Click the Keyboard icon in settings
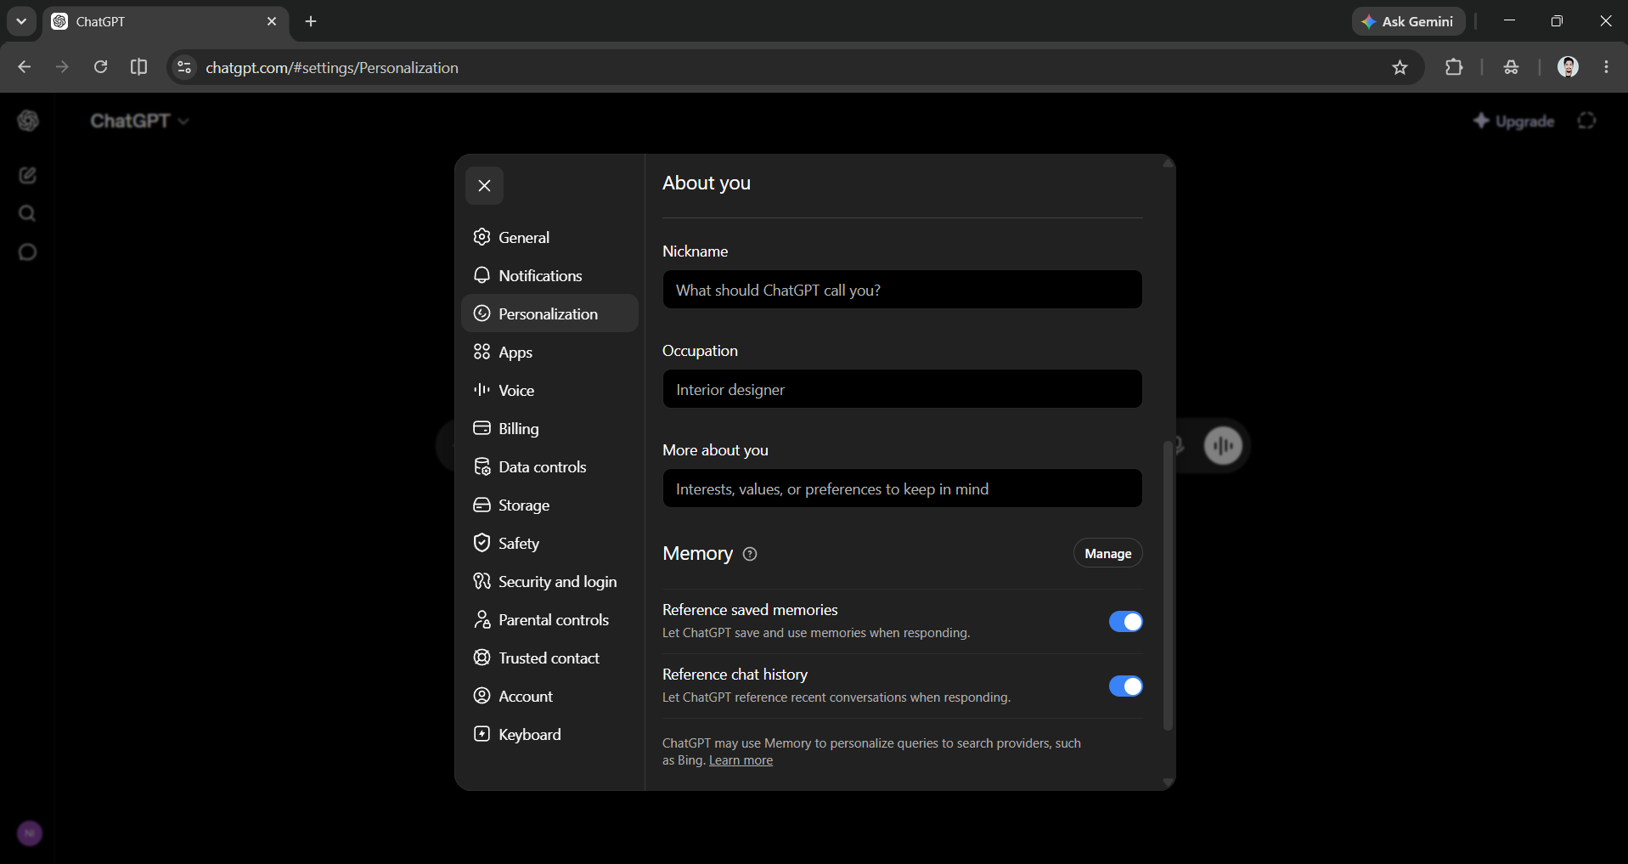 click(x=482, y=734)
